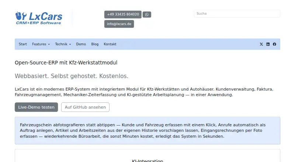Open the Blog nav item

(95, 44)
